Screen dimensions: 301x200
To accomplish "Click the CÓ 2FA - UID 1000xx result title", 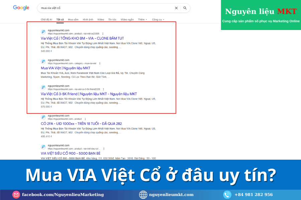I will pos(81,124).
